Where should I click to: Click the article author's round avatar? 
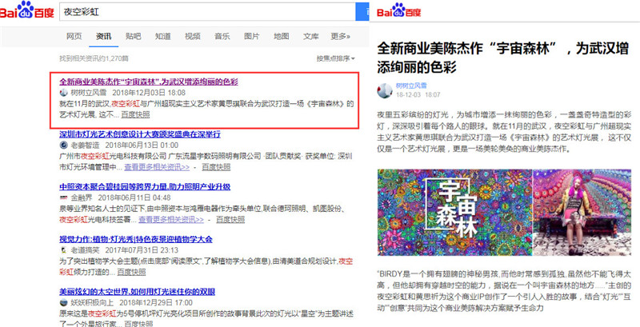[385, 90]
